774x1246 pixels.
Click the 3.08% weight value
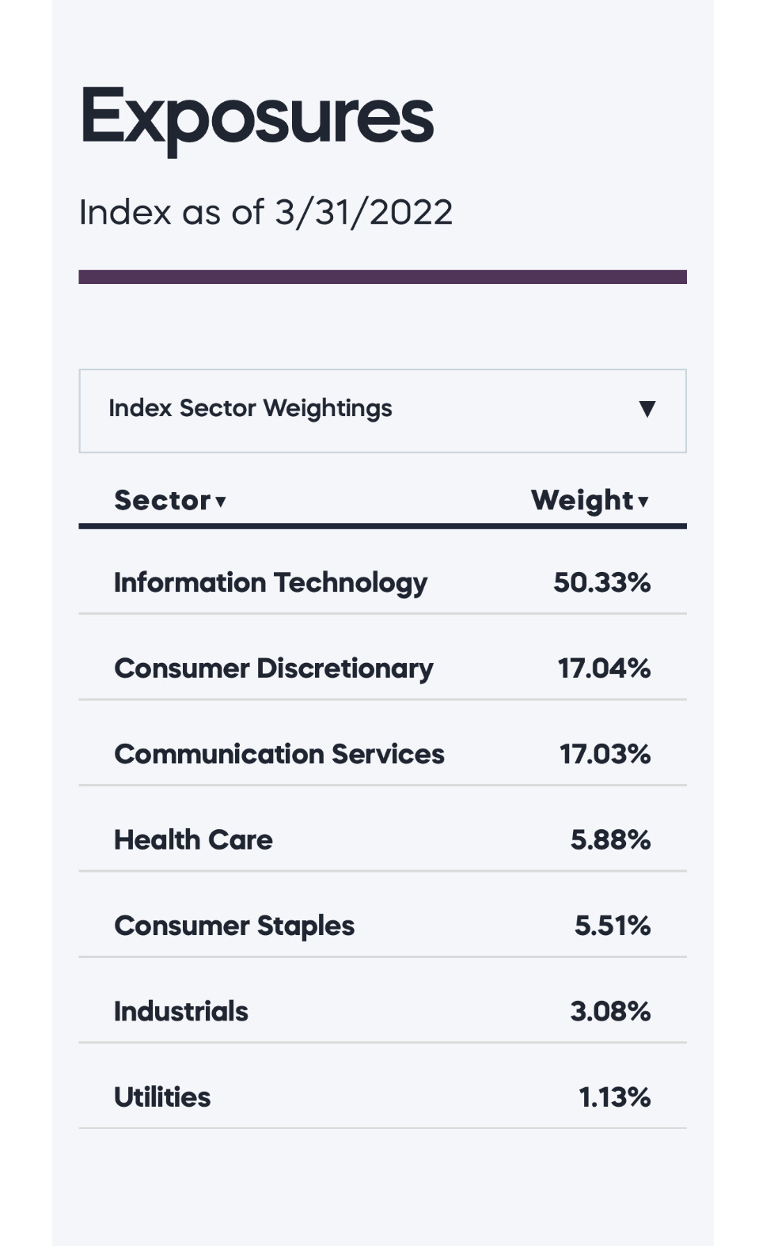point(610,1011)
